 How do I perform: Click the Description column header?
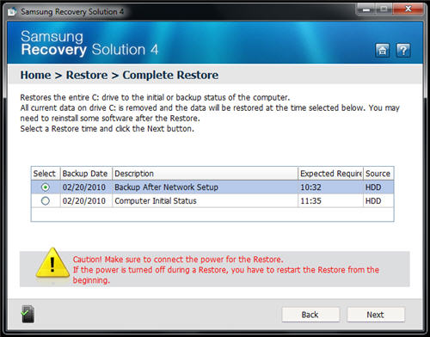click(x=205, y=174)
